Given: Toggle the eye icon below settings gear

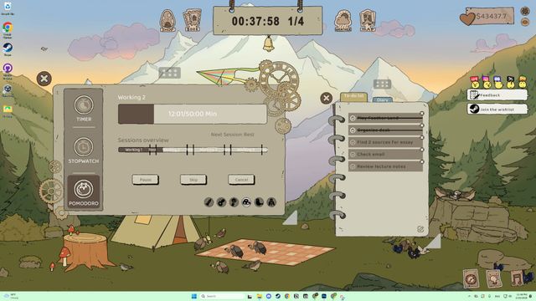Looking at the screenshot, I should point(525,22).
